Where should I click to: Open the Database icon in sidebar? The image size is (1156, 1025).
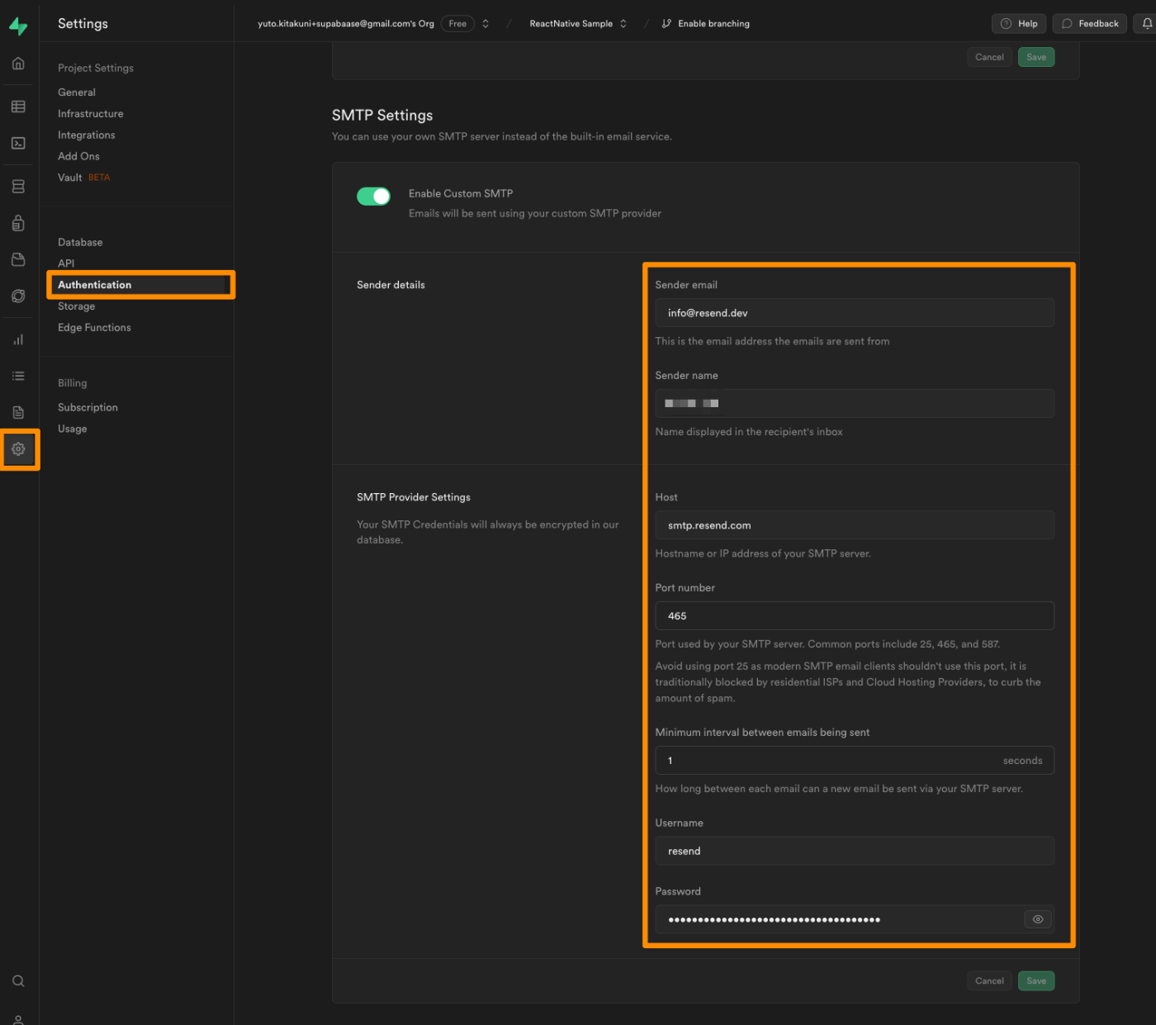tap(18, 187)
